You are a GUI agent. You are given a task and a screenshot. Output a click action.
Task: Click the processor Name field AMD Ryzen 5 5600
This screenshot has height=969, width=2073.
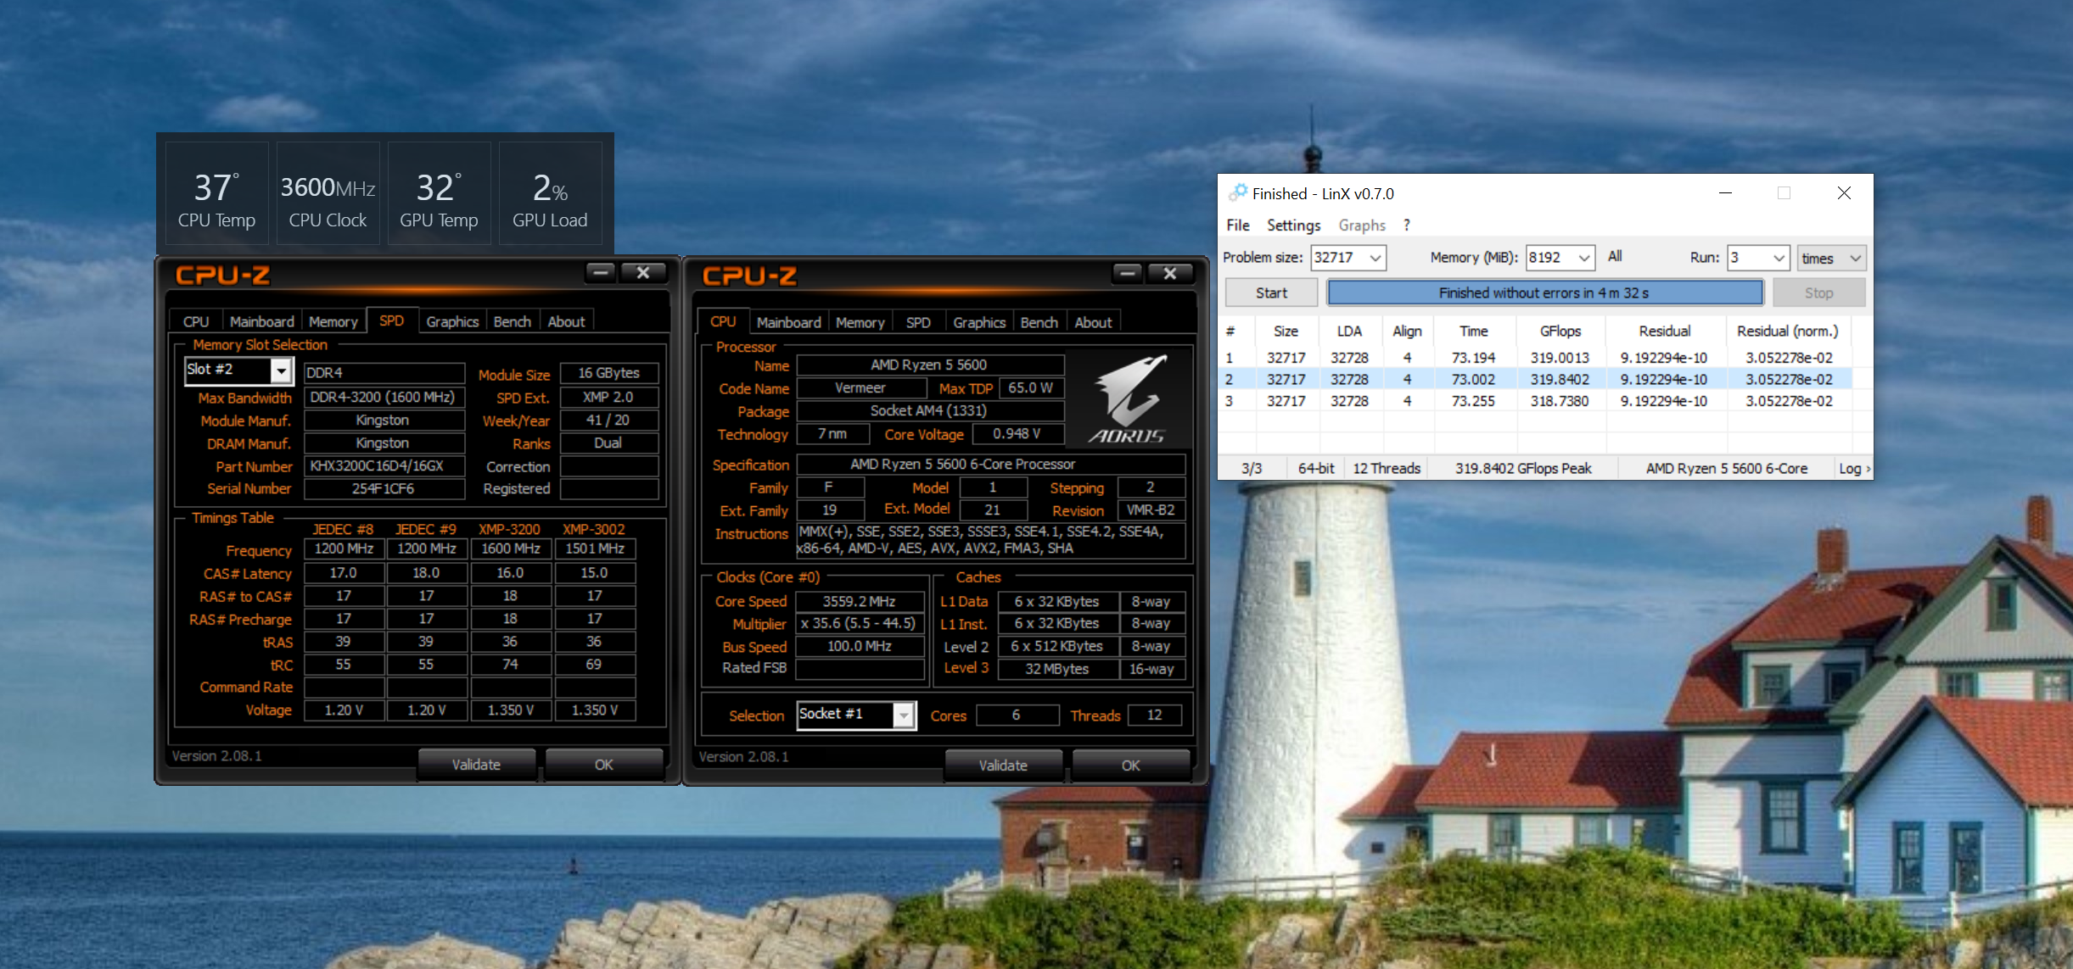point(930,365)
